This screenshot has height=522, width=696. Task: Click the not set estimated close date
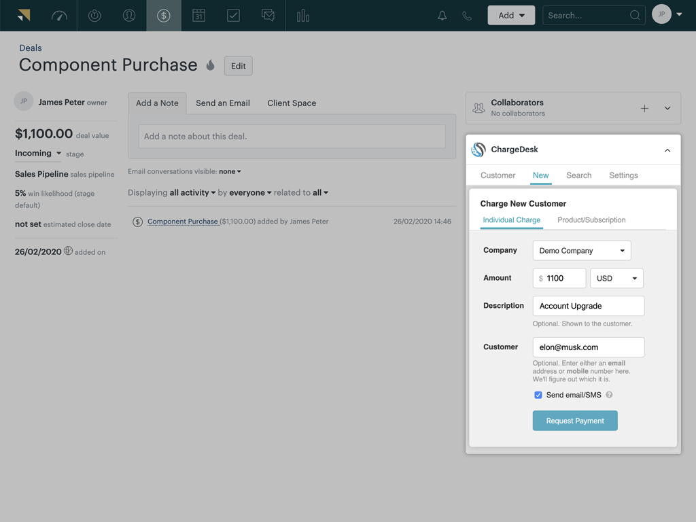[x=28, y=224]
